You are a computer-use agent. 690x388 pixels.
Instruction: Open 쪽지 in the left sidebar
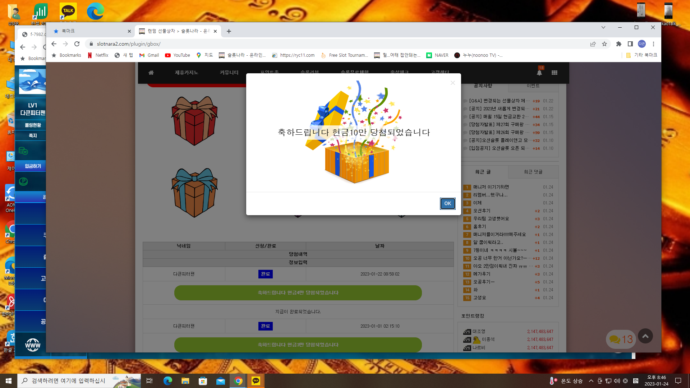pyautogui.click(x=33, y=135)
